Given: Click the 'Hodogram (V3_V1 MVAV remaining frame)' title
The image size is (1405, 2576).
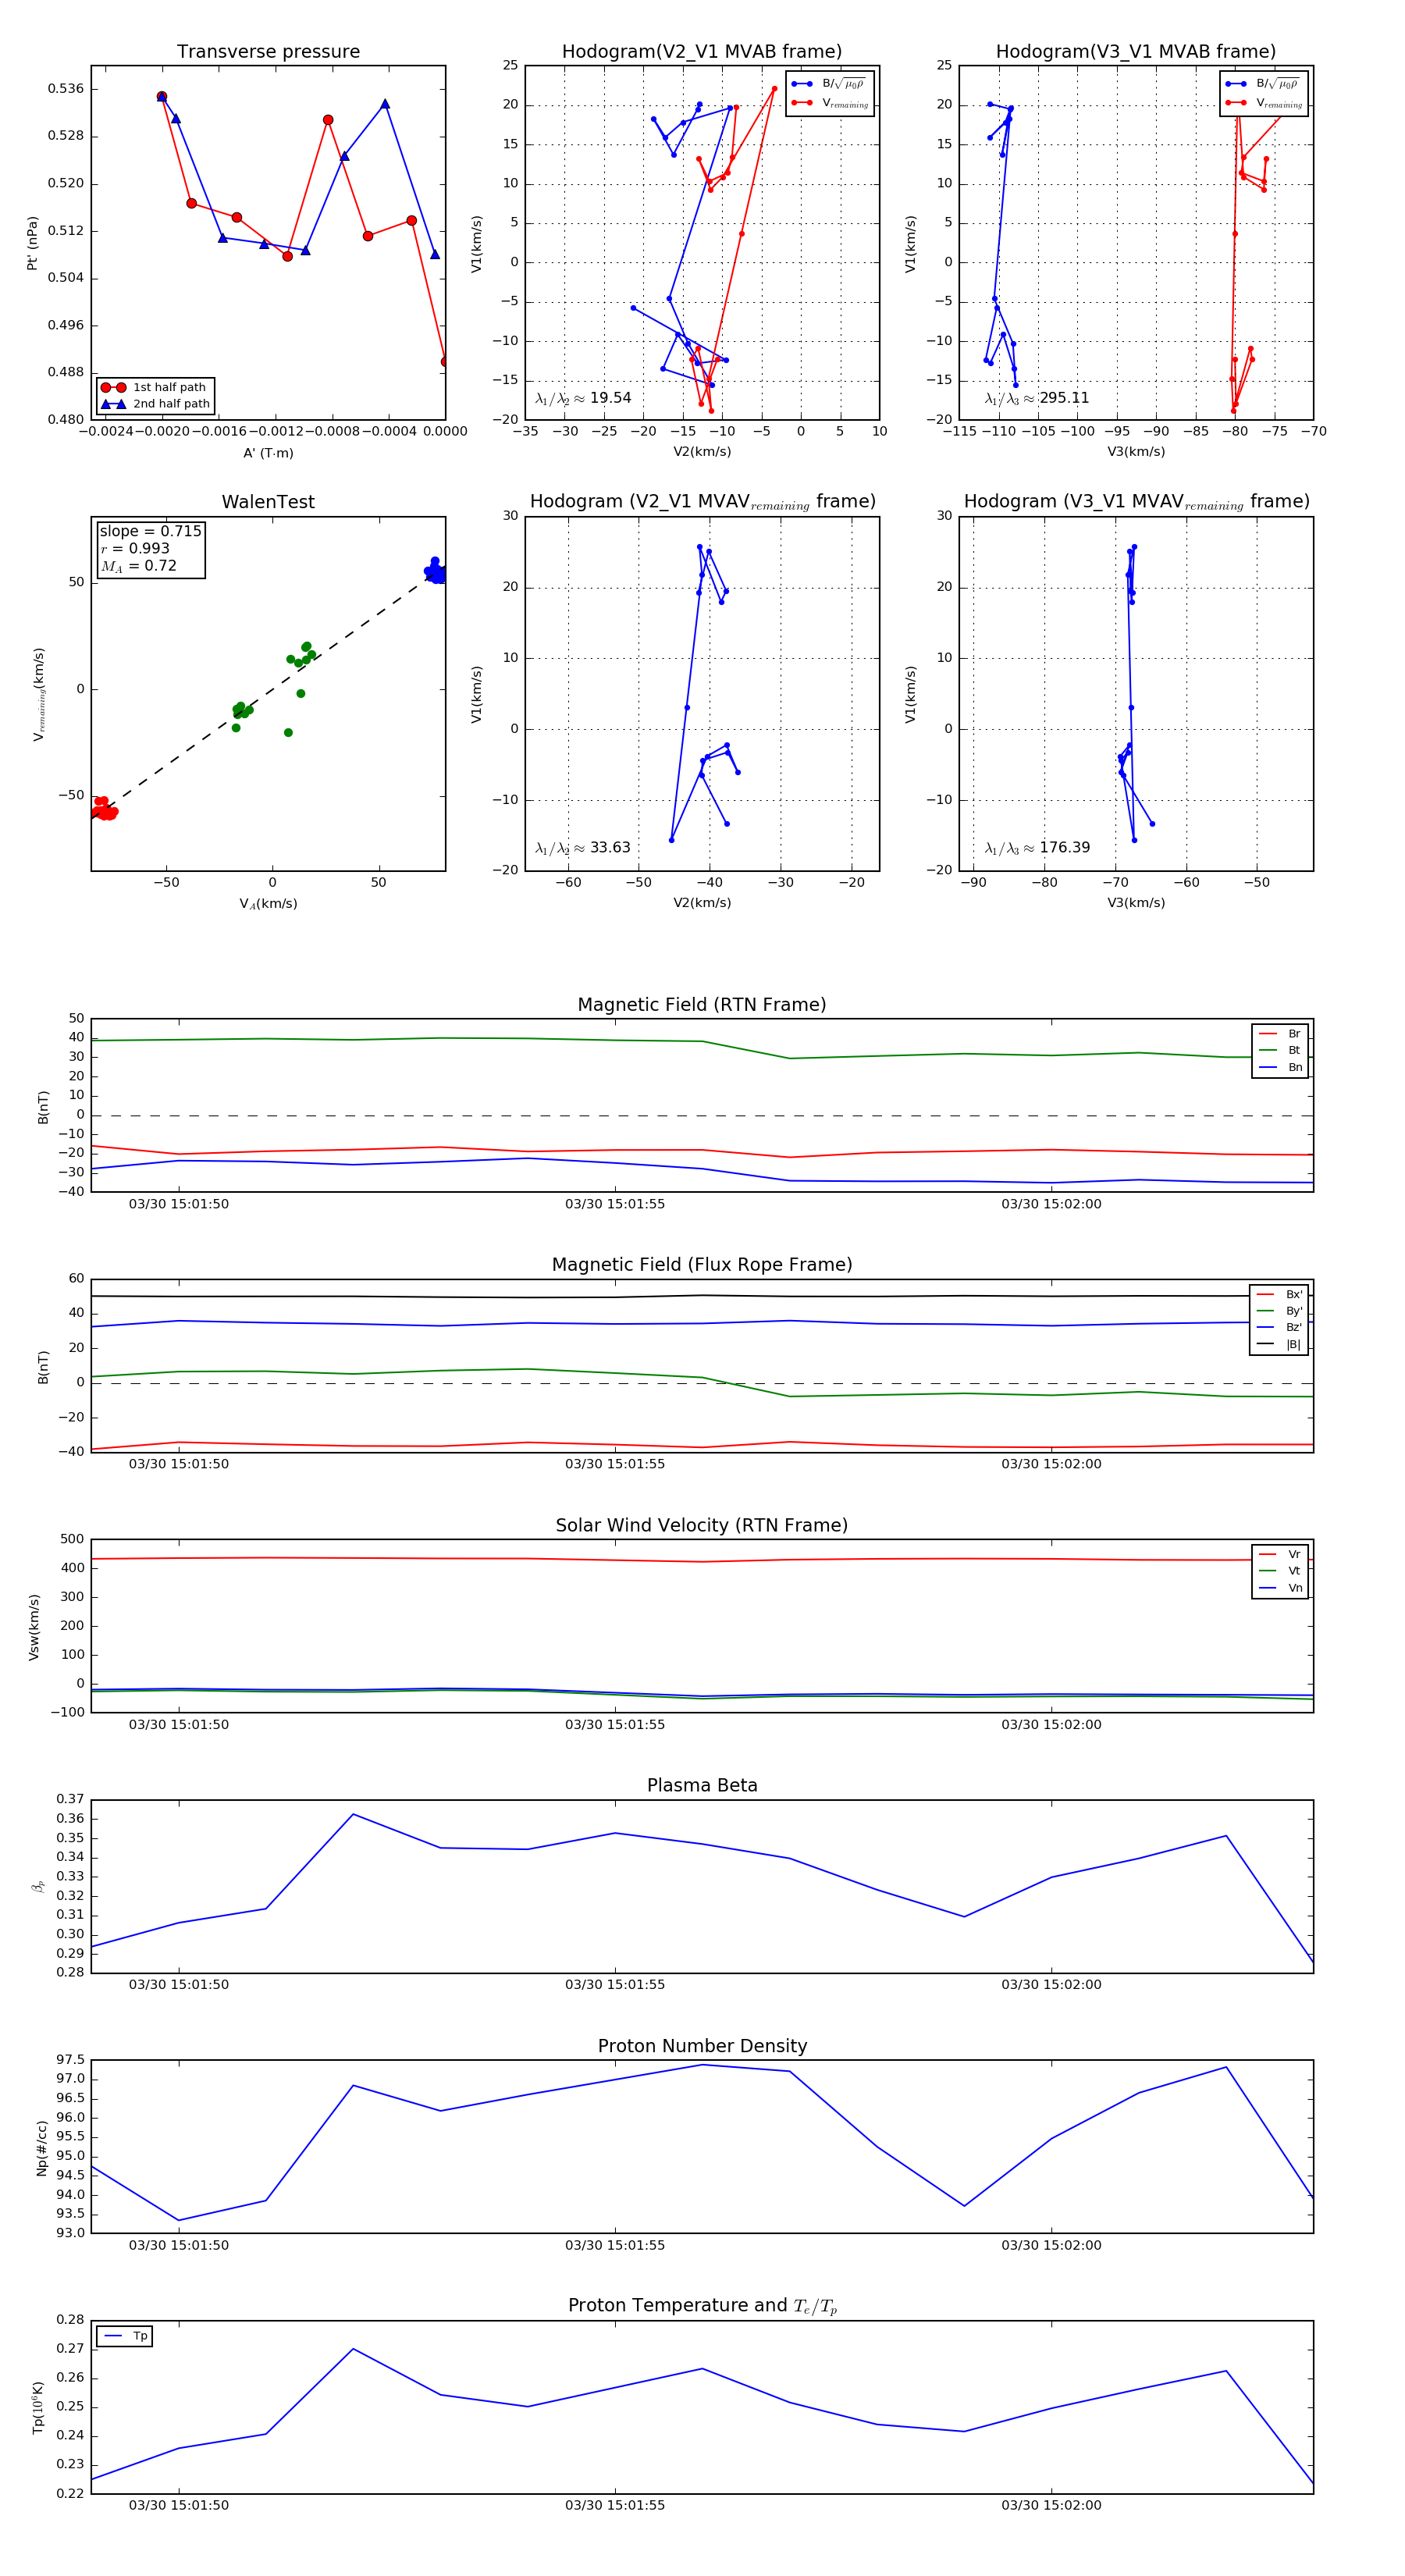Looking at the screenshot, I should pos(1136,502).
